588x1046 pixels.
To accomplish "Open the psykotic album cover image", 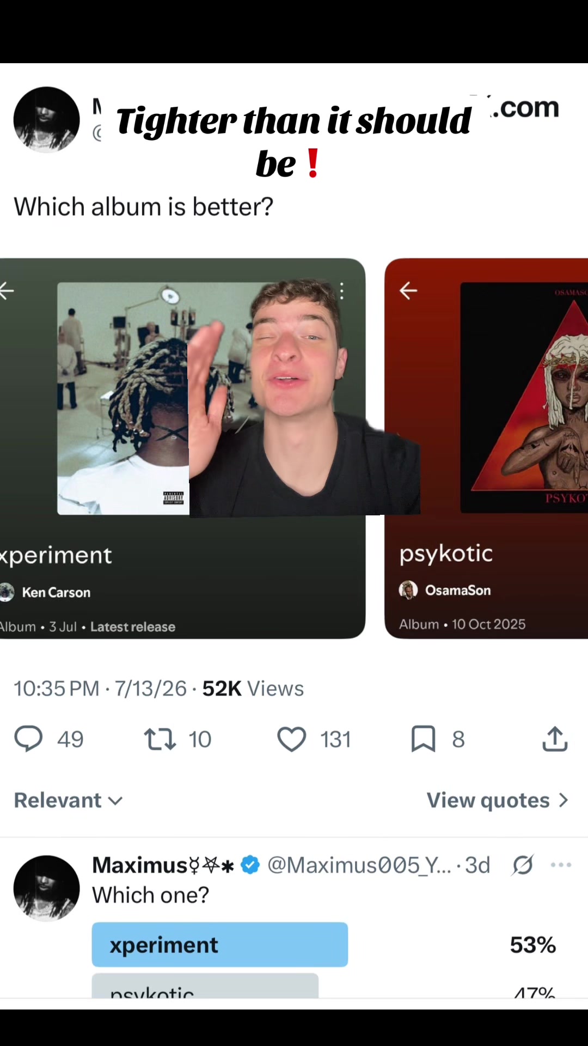I will 524,398.
